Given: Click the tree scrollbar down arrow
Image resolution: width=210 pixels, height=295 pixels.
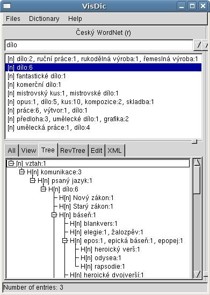Looking at the screenshot, I should pos(197,274).
